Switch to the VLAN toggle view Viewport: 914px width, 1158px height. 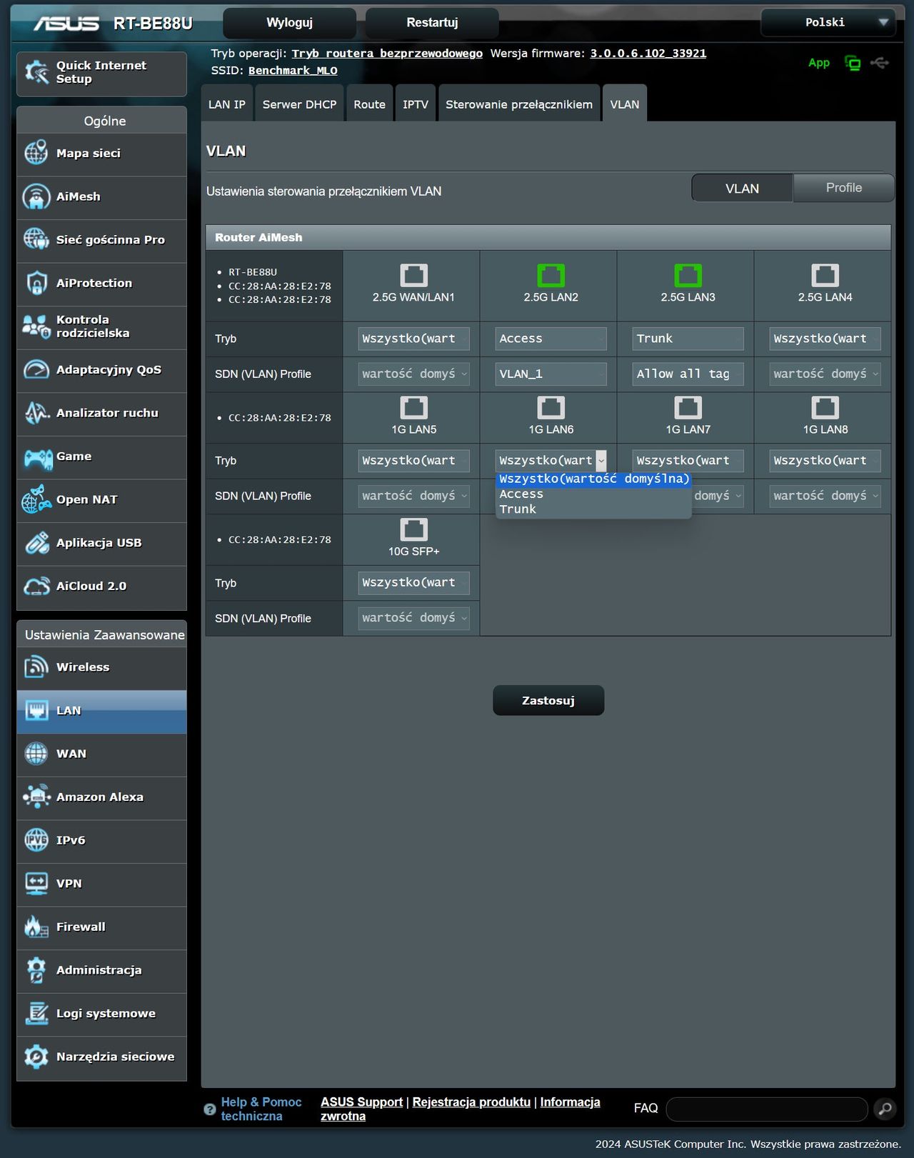click(742, 189)
